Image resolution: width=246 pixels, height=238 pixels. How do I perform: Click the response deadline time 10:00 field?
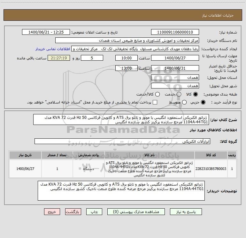tap(127, 58)
